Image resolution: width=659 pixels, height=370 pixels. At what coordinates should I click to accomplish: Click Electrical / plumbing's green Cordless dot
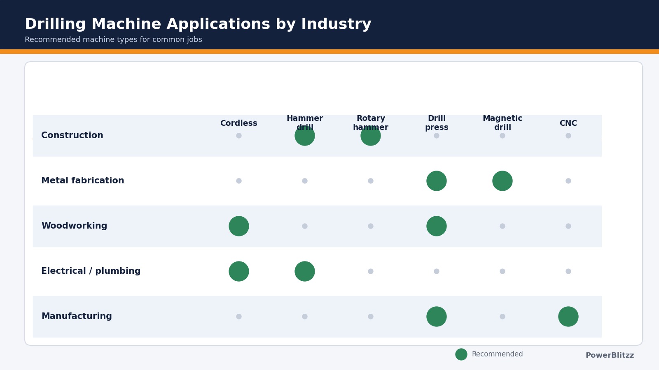pyautogui.click(x=239, y=271)
